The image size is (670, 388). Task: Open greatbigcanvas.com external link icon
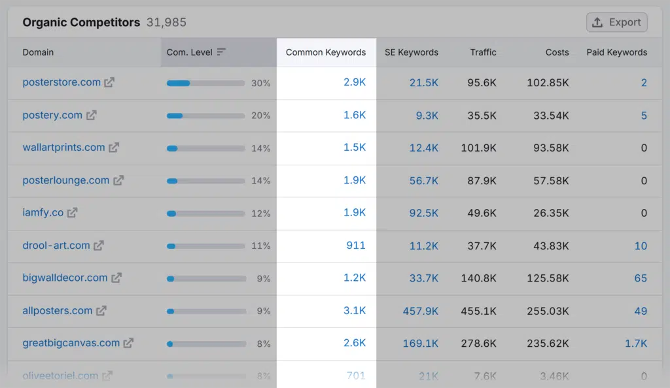[x=129, y=343]
